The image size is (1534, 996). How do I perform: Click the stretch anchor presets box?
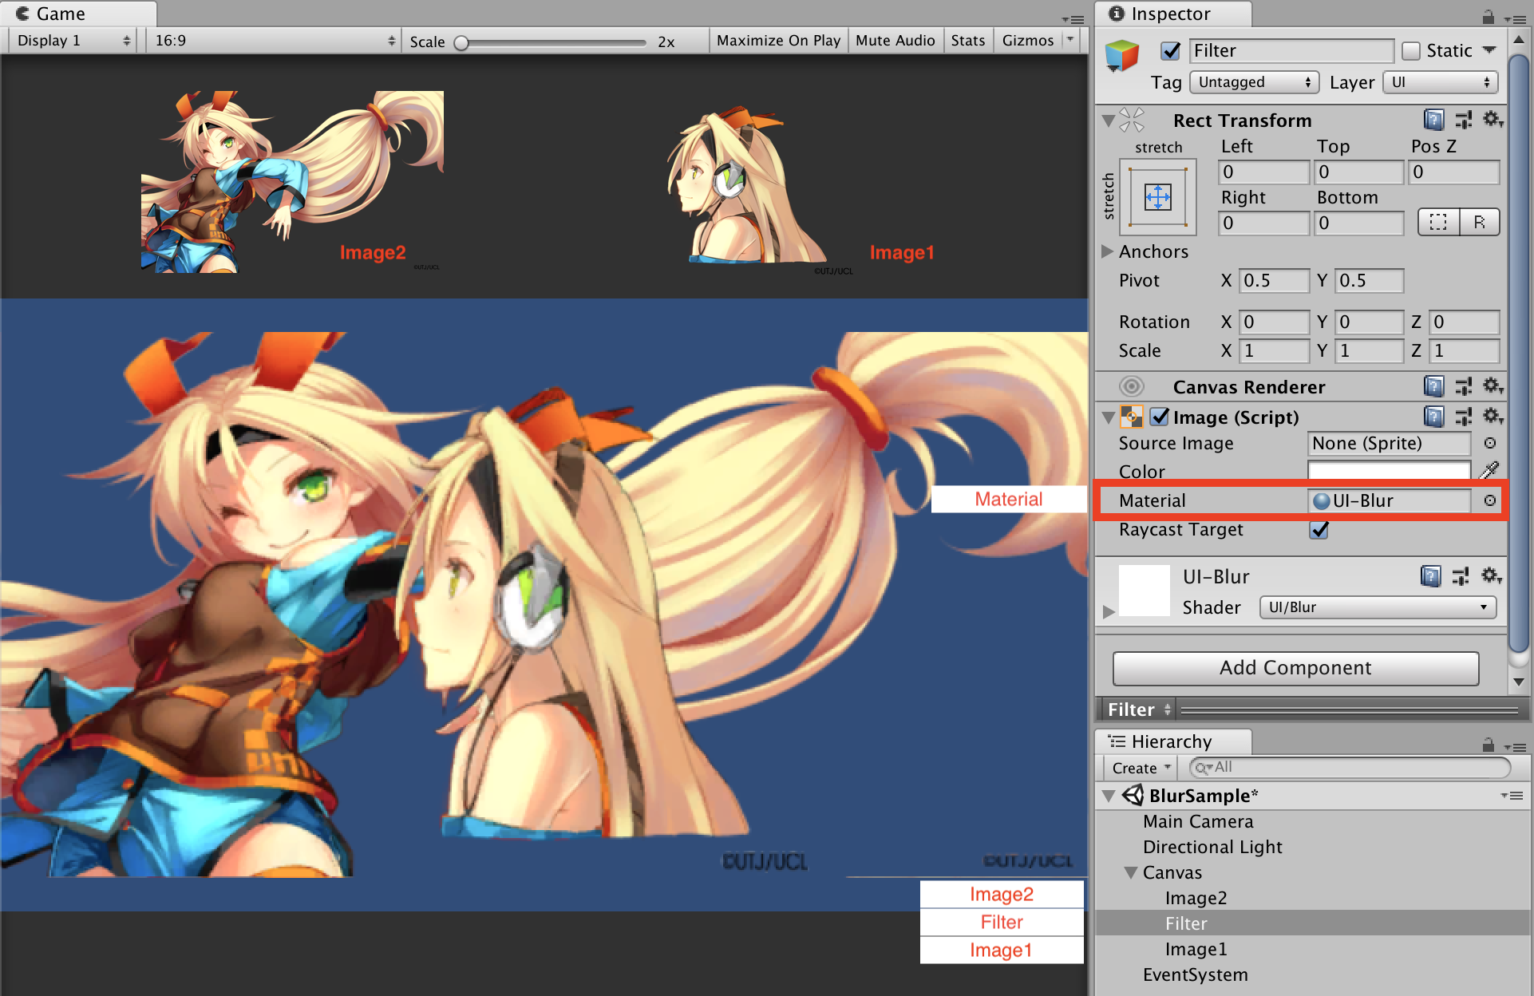point(1157,196)
